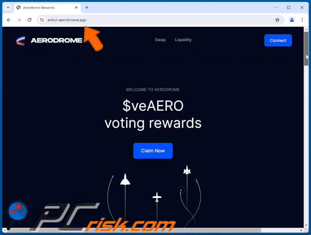Click the browser forward arrow
The height and width of the screenshot is (235, 311).
coord(19,20)
